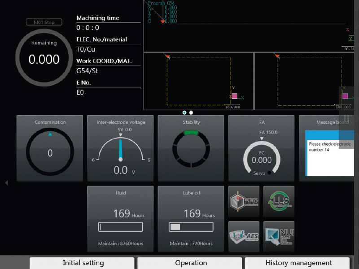Open the Message board panel

[327, 148]
